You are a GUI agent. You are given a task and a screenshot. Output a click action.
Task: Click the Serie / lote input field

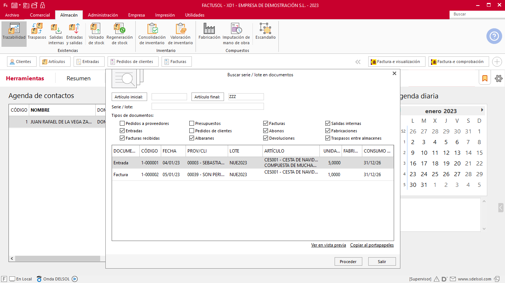click(x=207, y=106)
